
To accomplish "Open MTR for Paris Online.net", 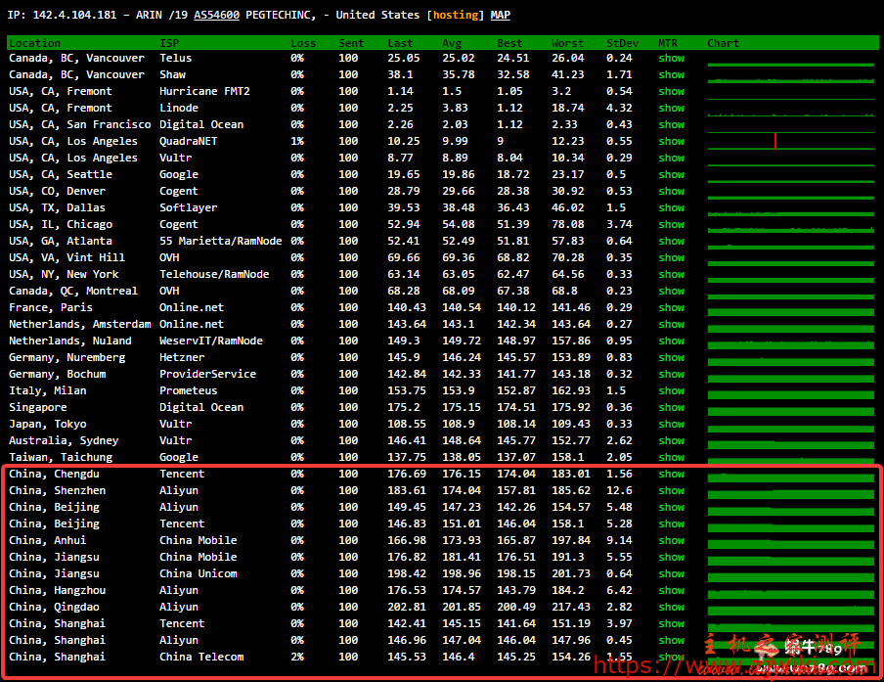I will point(671,308).
